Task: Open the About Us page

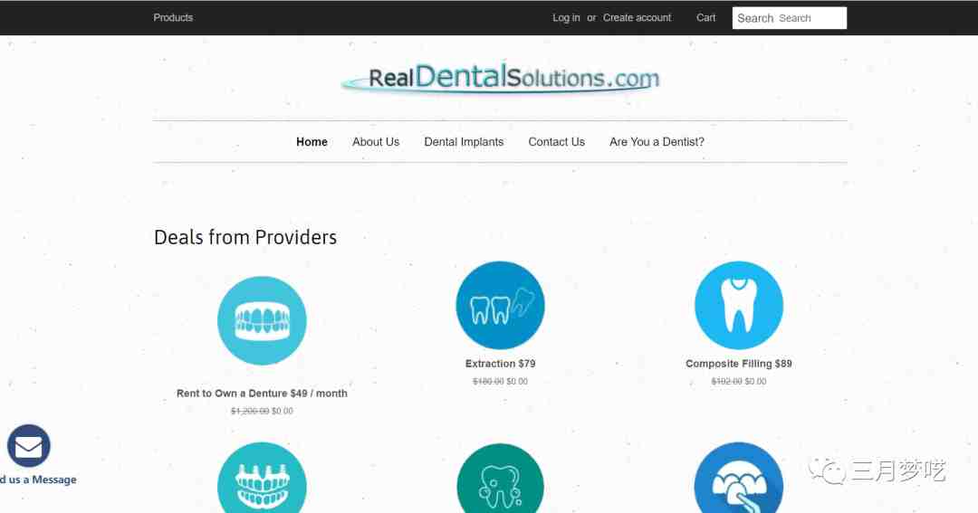Action: coord(376,142)
